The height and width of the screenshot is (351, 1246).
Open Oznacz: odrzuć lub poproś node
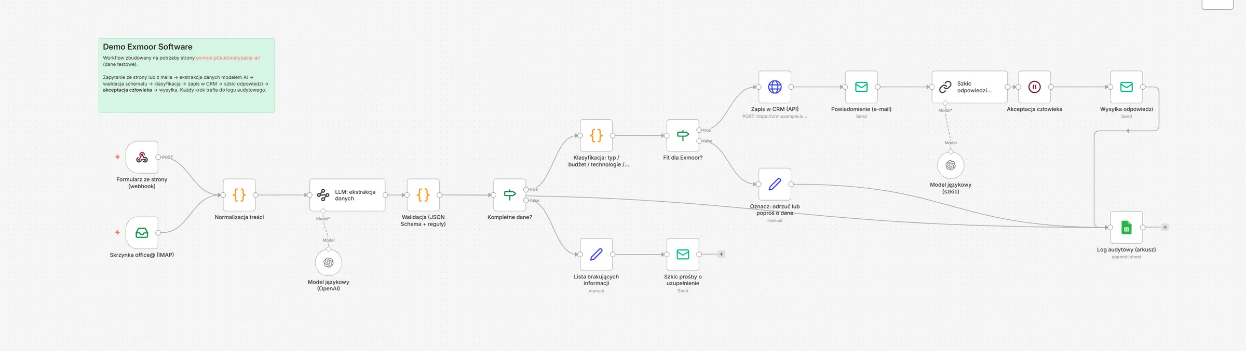(775, 184)
